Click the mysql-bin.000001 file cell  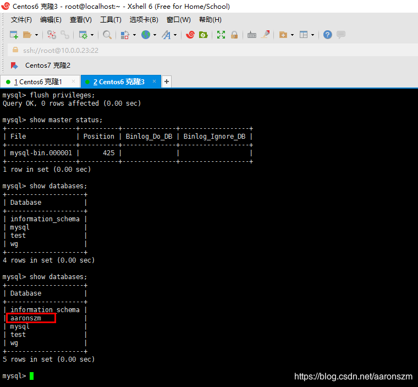[41, 153]
